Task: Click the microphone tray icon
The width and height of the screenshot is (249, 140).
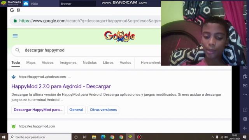Action: (217, 137)
